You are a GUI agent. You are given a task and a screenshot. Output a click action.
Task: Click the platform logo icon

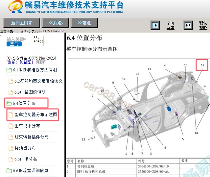(x=15, y=7)
